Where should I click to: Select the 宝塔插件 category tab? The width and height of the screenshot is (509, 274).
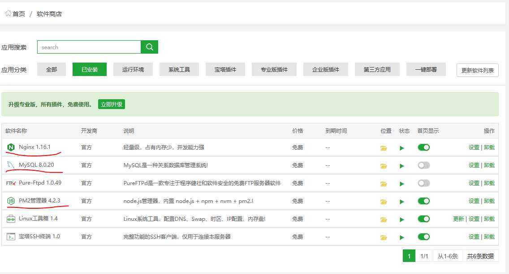(225, 69)
